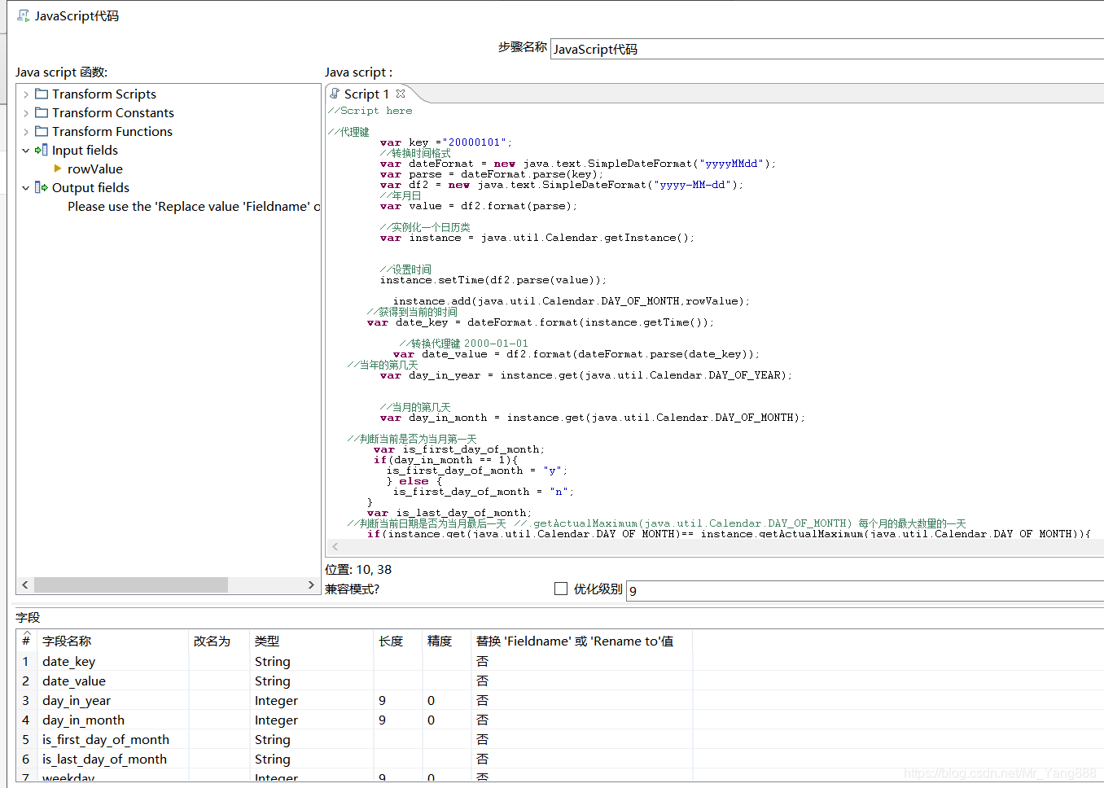Click the Output fields arrow icon
The width and height of the screenshot is (1104, 788).
[x=42, y=187]
